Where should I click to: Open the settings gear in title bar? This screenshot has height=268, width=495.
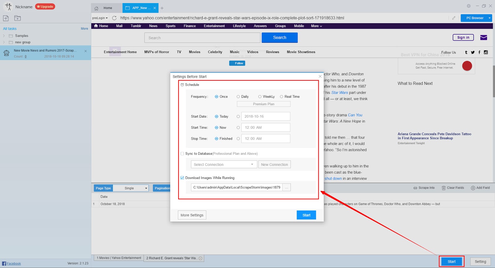(469, 6)
